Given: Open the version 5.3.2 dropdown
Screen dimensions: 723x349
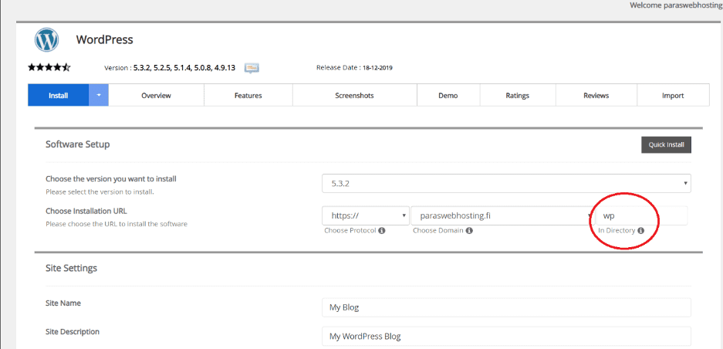Looking at the screenshot, I should tap(506, 183).
